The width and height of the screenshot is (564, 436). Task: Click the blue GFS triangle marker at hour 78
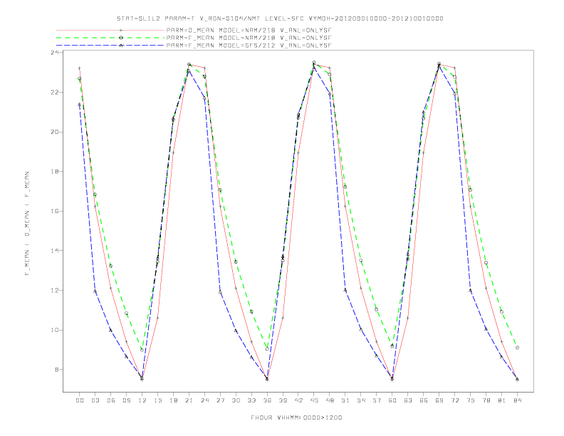(486, 329)
